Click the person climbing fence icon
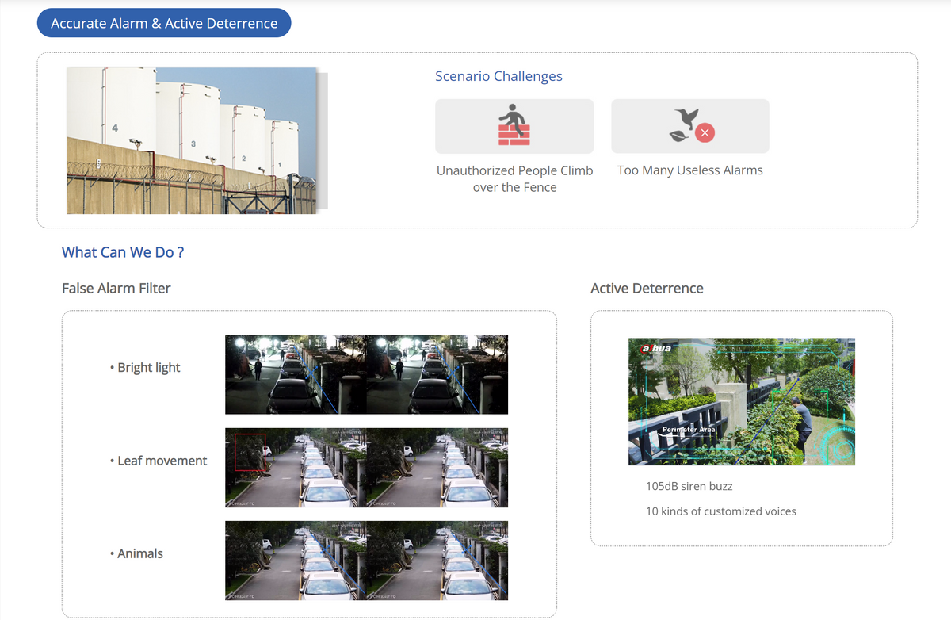The image size is (951, 620). 514,125
